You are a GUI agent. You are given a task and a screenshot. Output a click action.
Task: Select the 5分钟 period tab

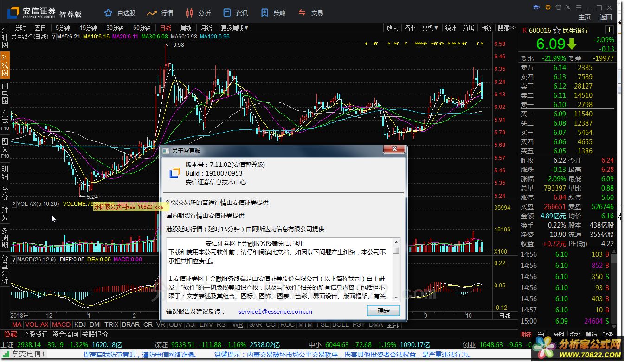[63, 28]
